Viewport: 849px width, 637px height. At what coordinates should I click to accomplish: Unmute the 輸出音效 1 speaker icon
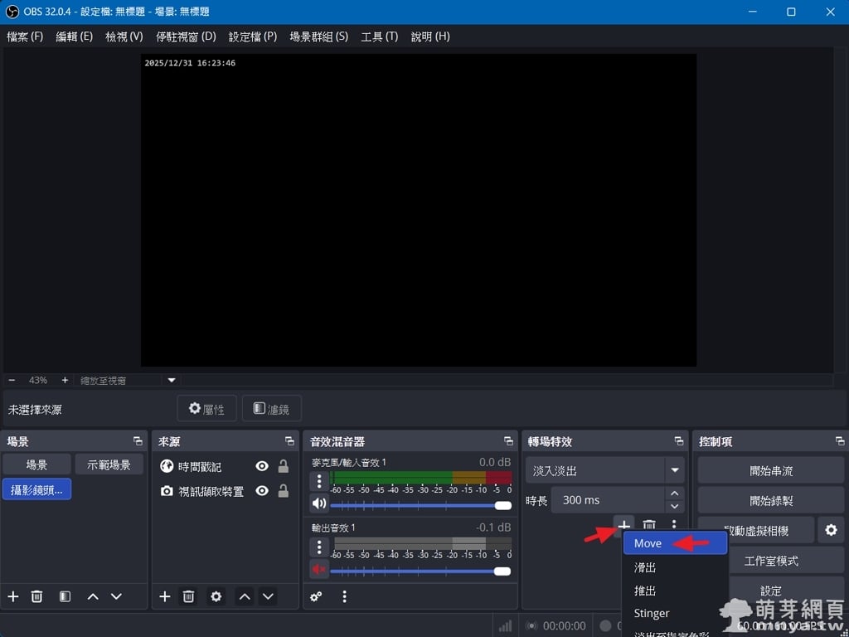click(x=319, y=569)
